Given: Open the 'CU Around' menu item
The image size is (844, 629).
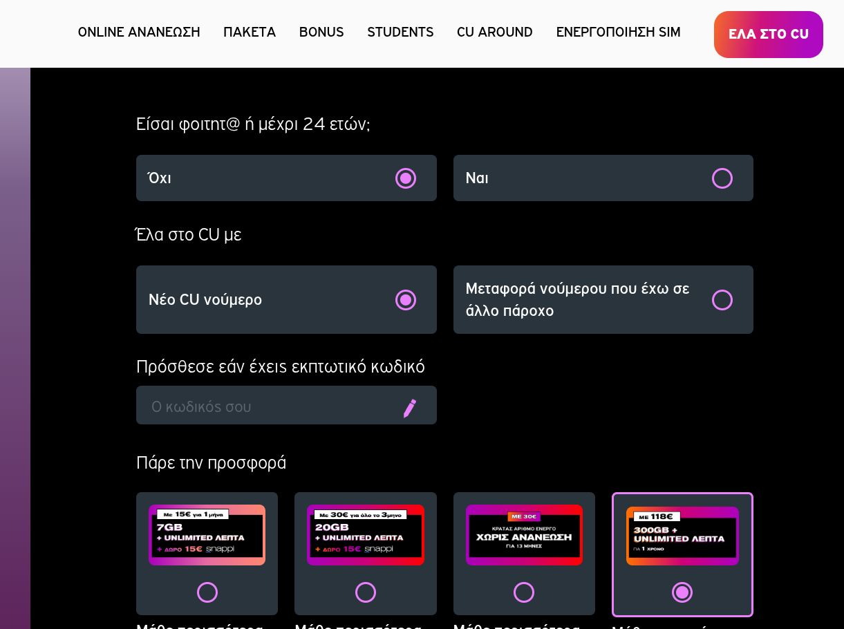Looking at the screenshot, I should point(494,32).
